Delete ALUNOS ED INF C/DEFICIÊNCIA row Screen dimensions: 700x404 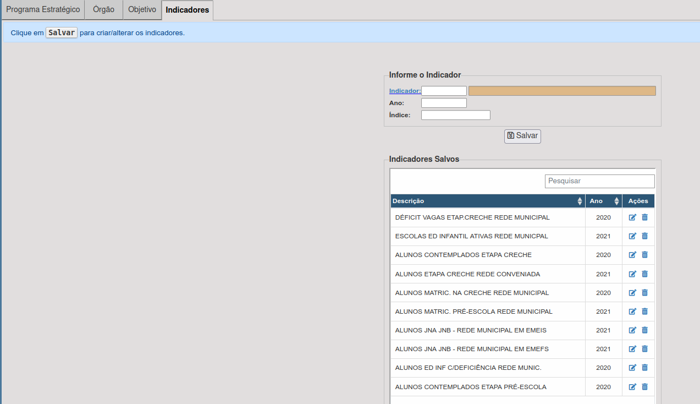coord(644,368)
